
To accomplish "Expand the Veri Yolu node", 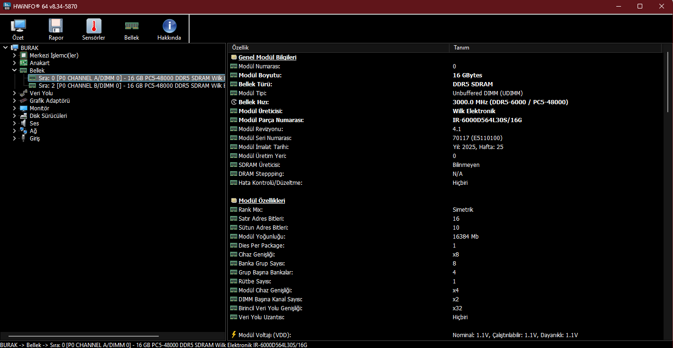I will point(14,93).
